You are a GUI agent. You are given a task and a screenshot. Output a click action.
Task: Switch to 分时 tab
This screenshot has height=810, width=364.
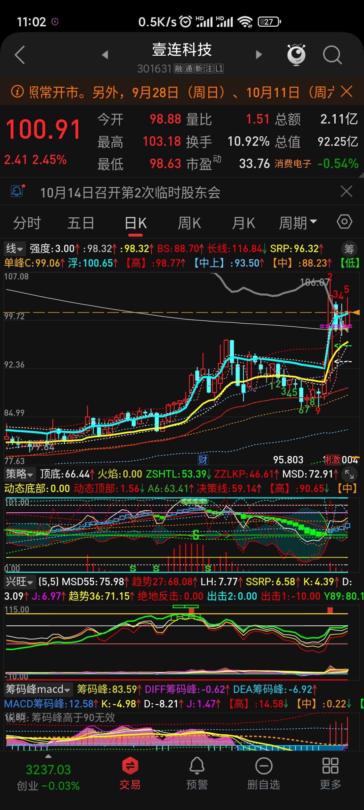tap(27, 223)
